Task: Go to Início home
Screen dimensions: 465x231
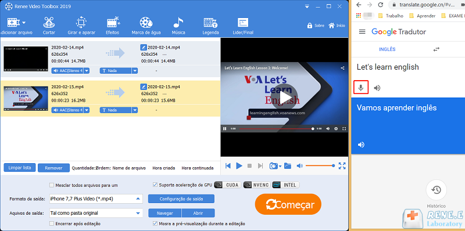Action: click(337, 26)
